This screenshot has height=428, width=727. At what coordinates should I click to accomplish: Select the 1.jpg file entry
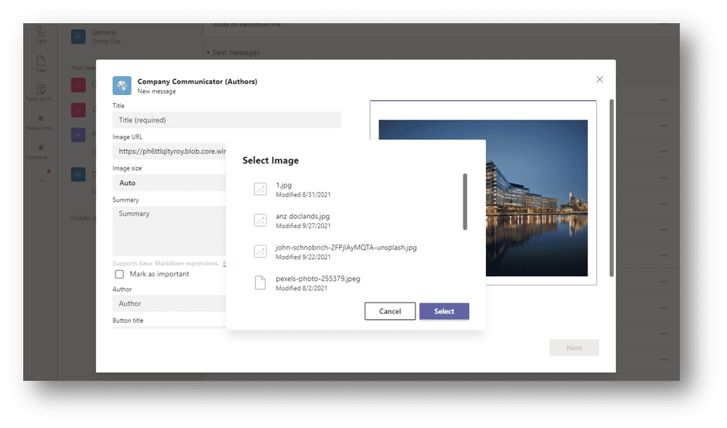coord(283,185)
